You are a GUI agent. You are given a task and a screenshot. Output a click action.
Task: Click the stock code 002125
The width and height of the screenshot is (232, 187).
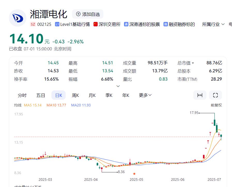(x=44, y=24)
